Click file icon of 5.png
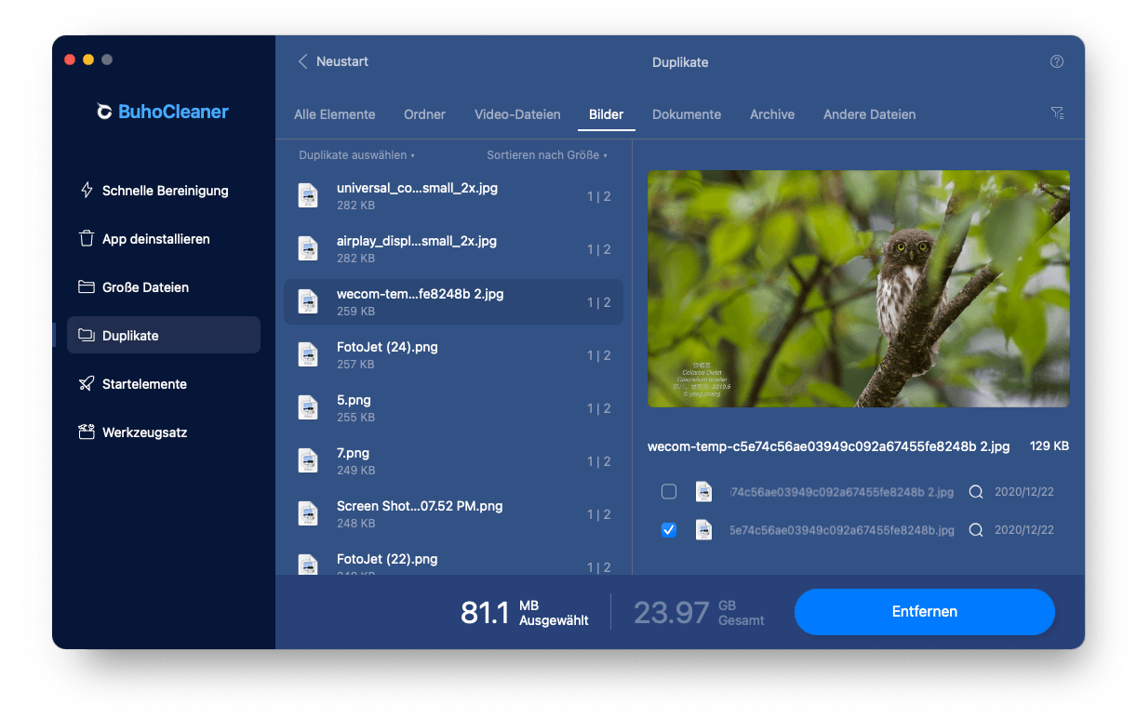The image size is (1137, 718). point(308,407)
